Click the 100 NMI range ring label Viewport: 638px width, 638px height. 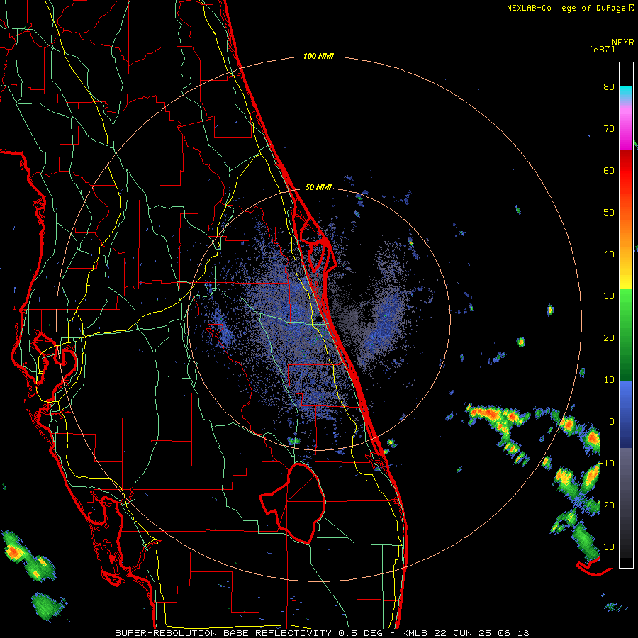pyautogui.click(x=318, y=56)
